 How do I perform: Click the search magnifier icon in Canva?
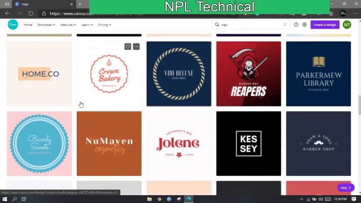[217, 25]
